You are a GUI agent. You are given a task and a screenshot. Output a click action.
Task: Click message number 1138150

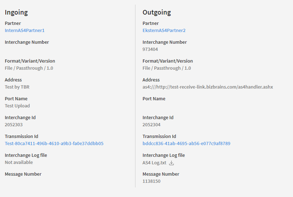151,181
